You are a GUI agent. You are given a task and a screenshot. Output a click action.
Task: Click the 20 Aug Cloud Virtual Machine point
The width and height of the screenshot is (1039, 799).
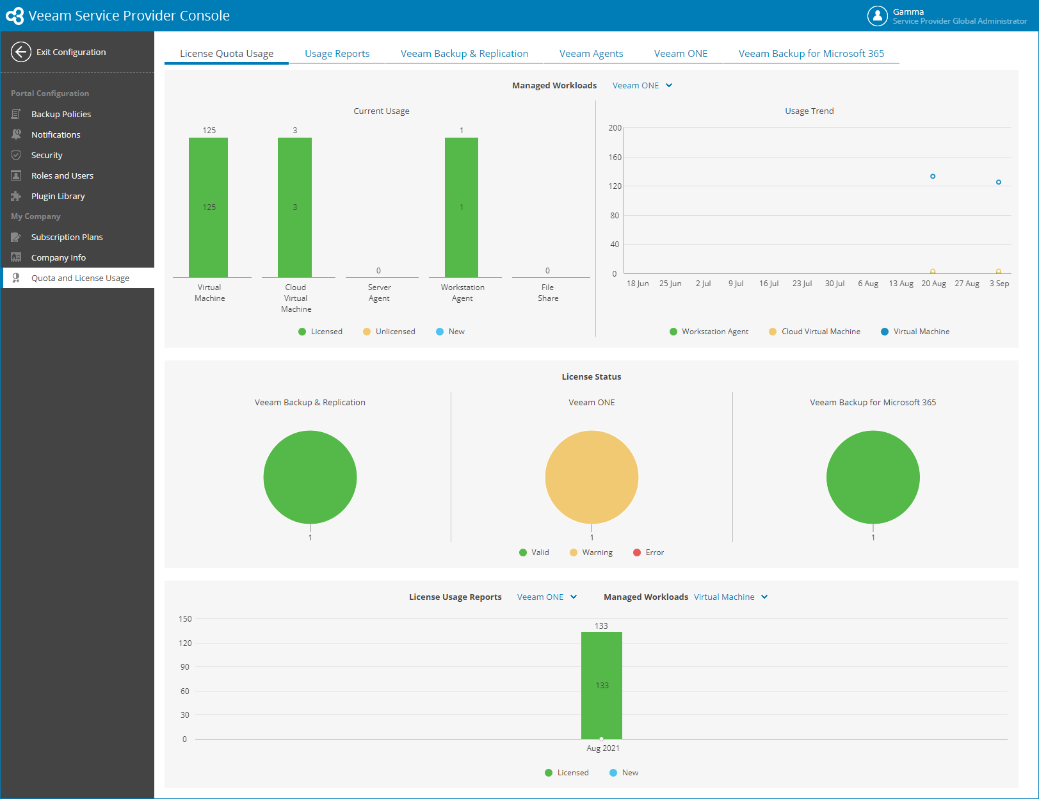click(933, 271)
